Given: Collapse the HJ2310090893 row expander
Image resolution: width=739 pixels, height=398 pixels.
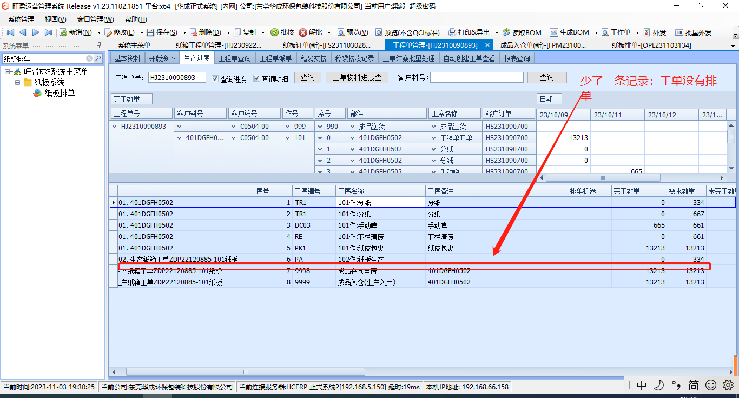Looking at the screenshot, I should pyautogui.click(x=114, y=127).
